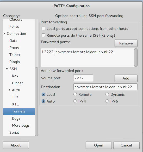Select the IPv4 radio button
The image size is (143, 152).
click(x=75, y=101)
